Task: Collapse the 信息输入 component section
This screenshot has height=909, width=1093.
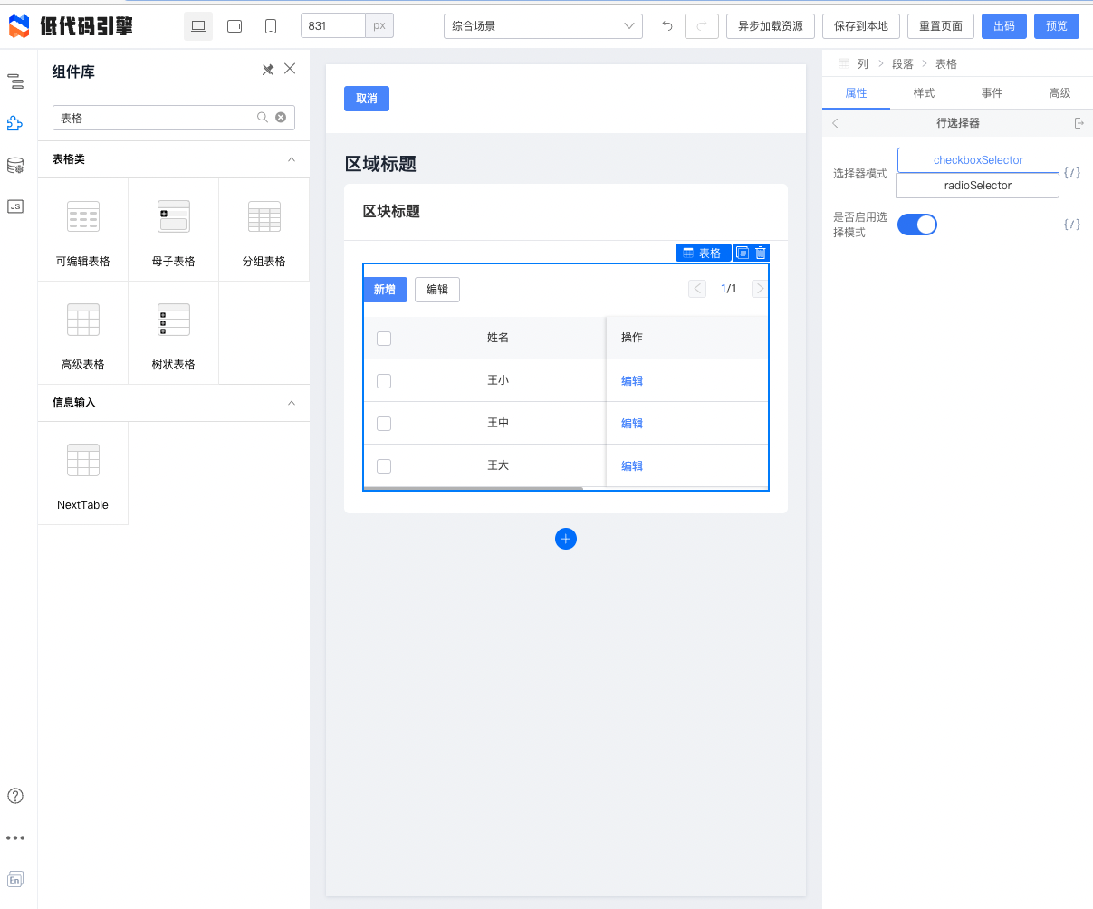Action: click(292, 402)
